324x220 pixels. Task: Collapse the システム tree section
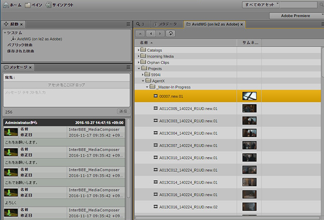[5, 33]
